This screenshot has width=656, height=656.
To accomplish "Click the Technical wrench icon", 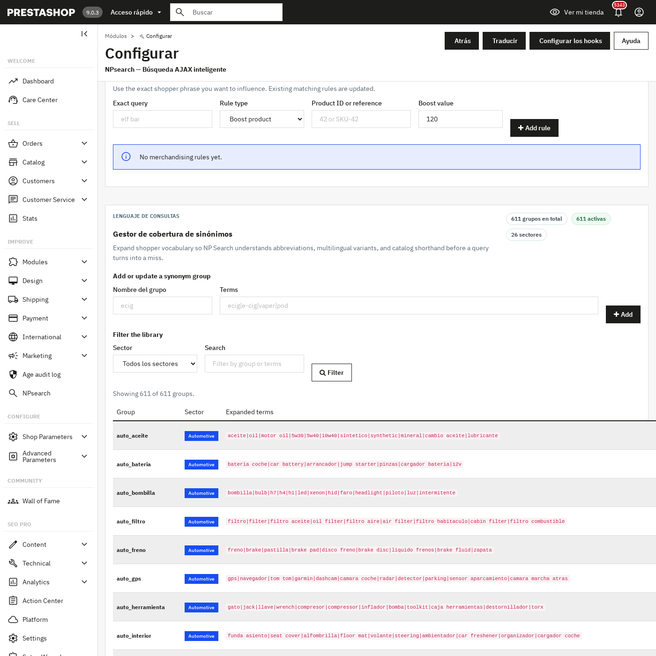I will point(13,563).
